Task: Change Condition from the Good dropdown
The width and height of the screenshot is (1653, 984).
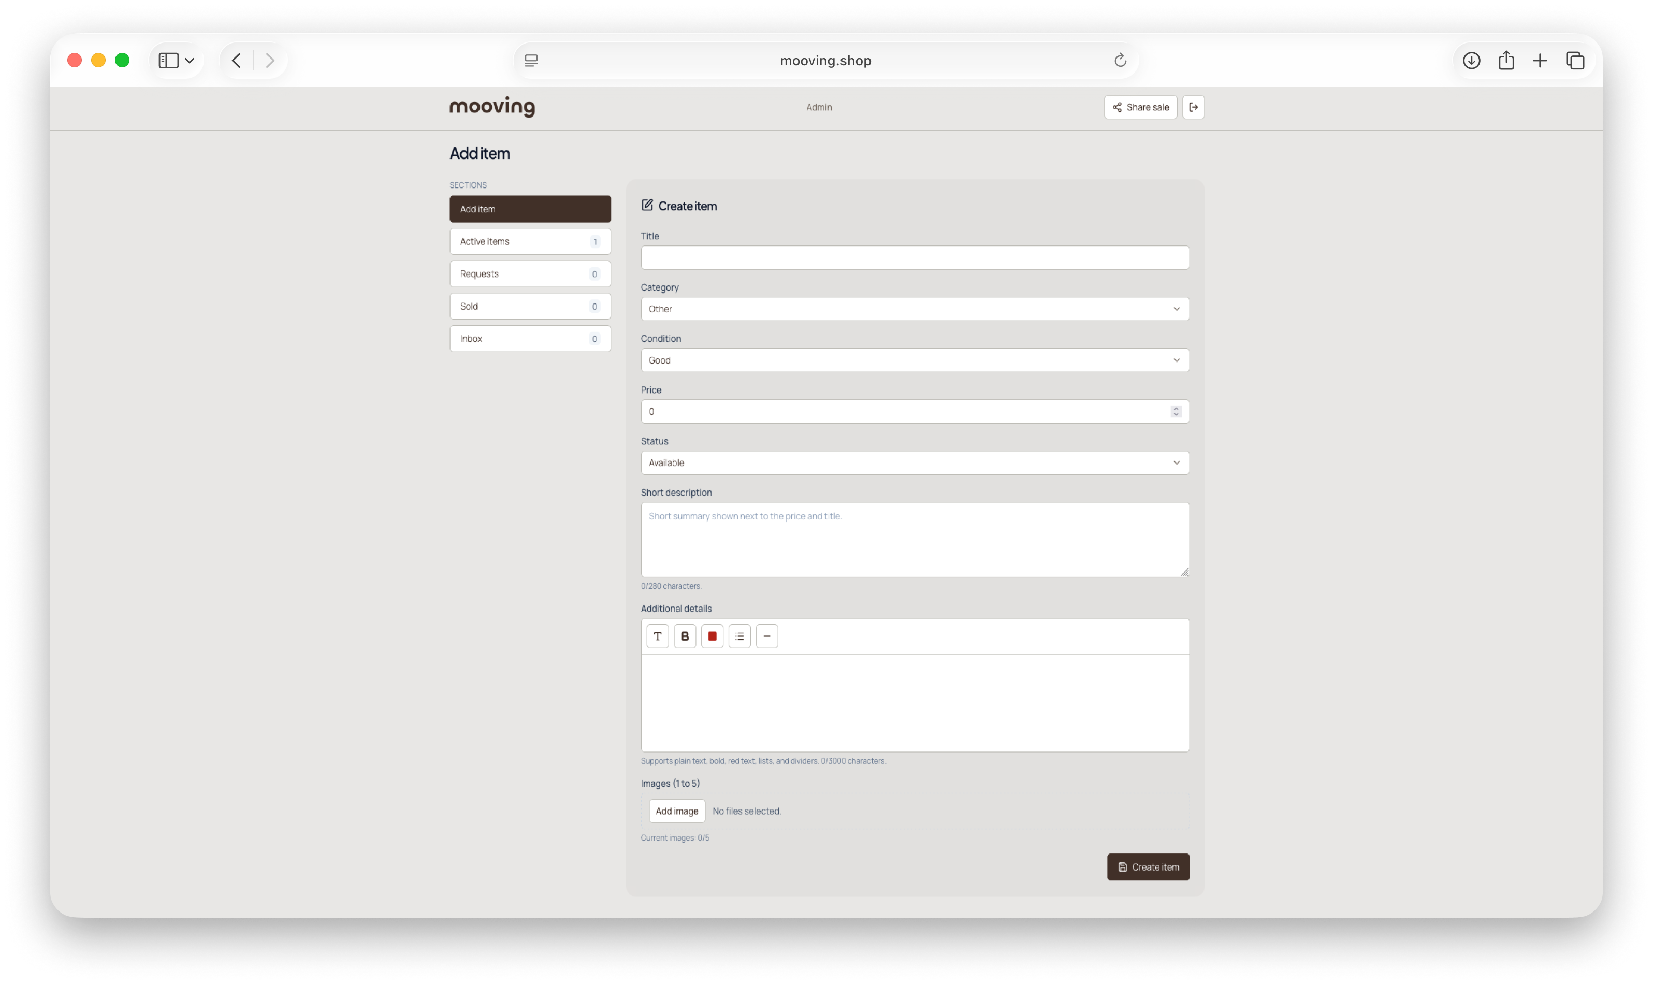Action: pyautogui.click(x=914, y=360)
